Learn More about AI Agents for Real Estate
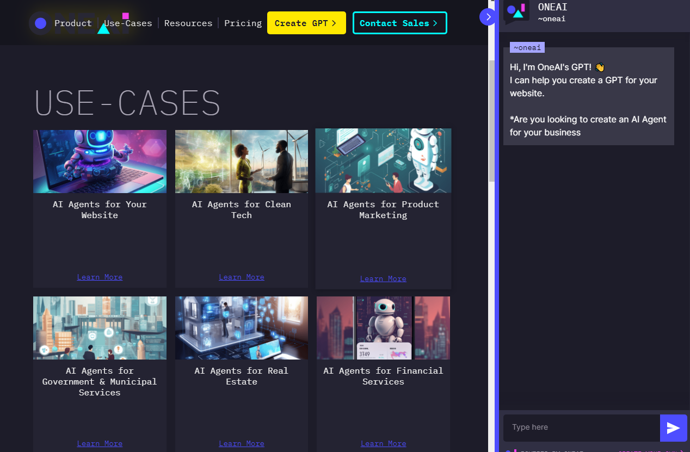This screenshot has width=690, height=452. (242, 443)
